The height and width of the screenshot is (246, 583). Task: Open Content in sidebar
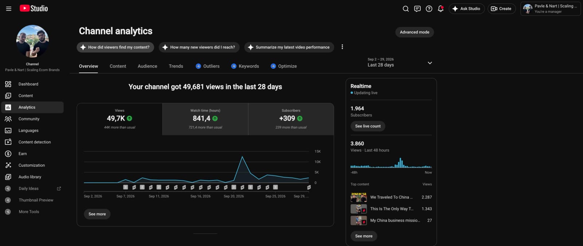32,96
